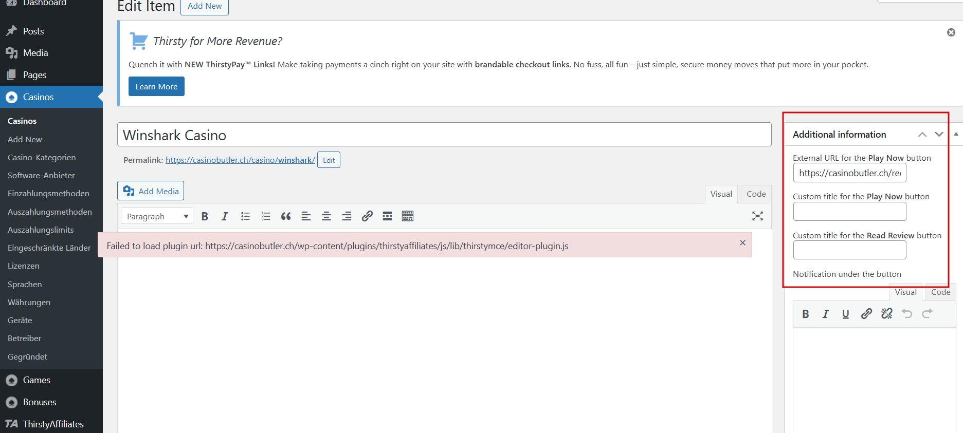The image size is (963, 433).
Task: Click notification text editing area
Action: pyautogui.click(x=874, y=380)
